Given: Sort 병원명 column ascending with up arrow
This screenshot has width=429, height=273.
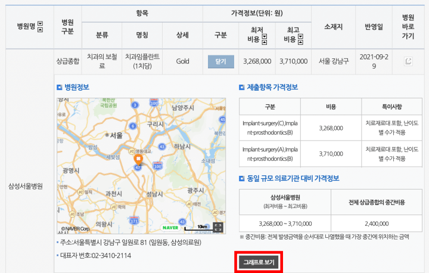Looking at the screenshot, I should click(x=41, y=29).
